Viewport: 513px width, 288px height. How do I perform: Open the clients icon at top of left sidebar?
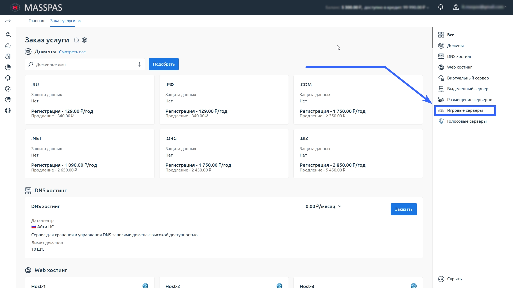[8, 35]
